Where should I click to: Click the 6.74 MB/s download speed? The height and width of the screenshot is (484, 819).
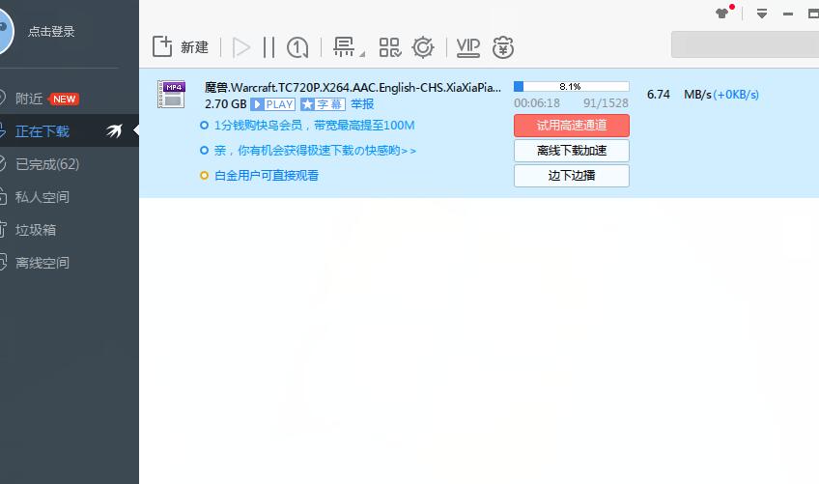click(x=679, y=95)
